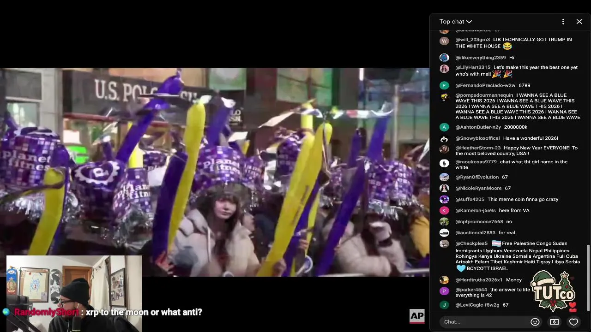Open @AshtonButler-n2y avatar
Viewport: 591px width, 332px height.
point(444,127)
